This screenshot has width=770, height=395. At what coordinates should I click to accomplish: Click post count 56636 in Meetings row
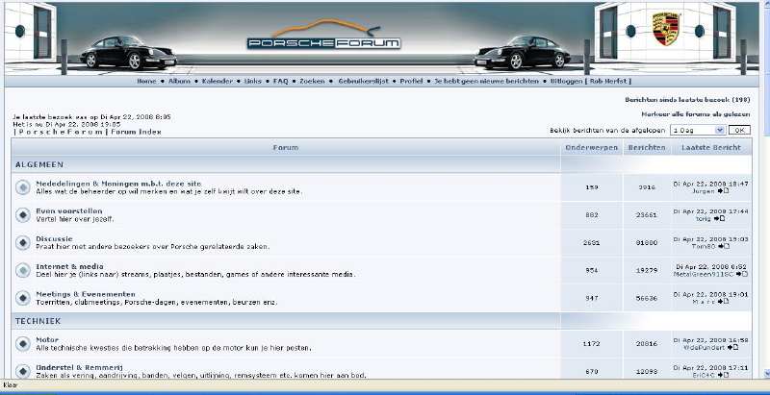pos(647,298)
